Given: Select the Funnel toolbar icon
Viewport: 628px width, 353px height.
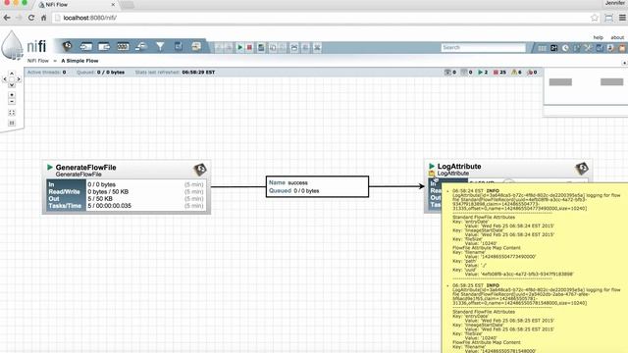Looking at the screenshot, I should pos(160,47).
